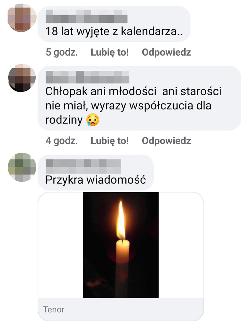Like the '18 lat wyjęte z kalendarza' comment
Screen dimensions: 249x321
coord(110,52)
